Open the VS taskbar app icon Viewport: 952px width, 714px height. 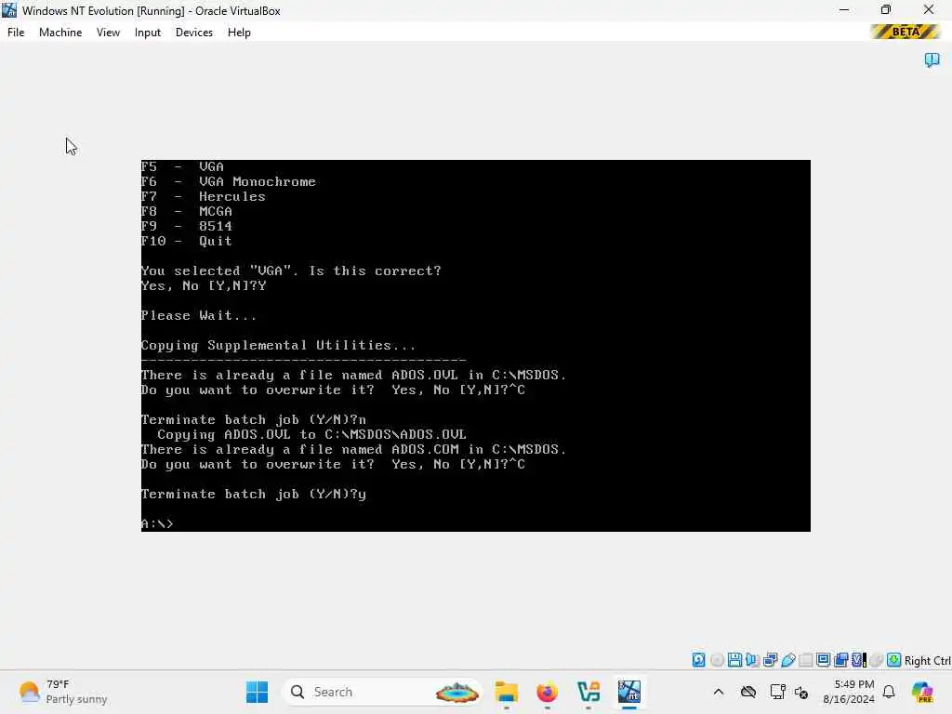click(x=588, y=692)
